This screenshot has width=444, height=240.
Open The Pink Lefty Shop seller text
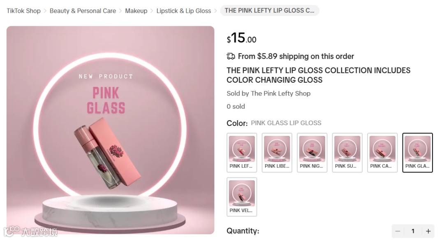pos(280,93)
